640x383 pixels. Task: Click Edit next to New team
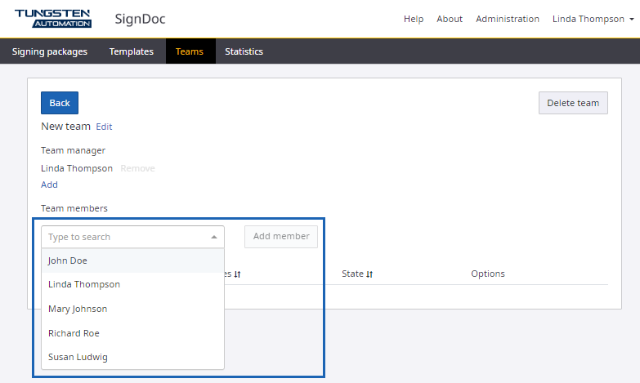point(104,127)
